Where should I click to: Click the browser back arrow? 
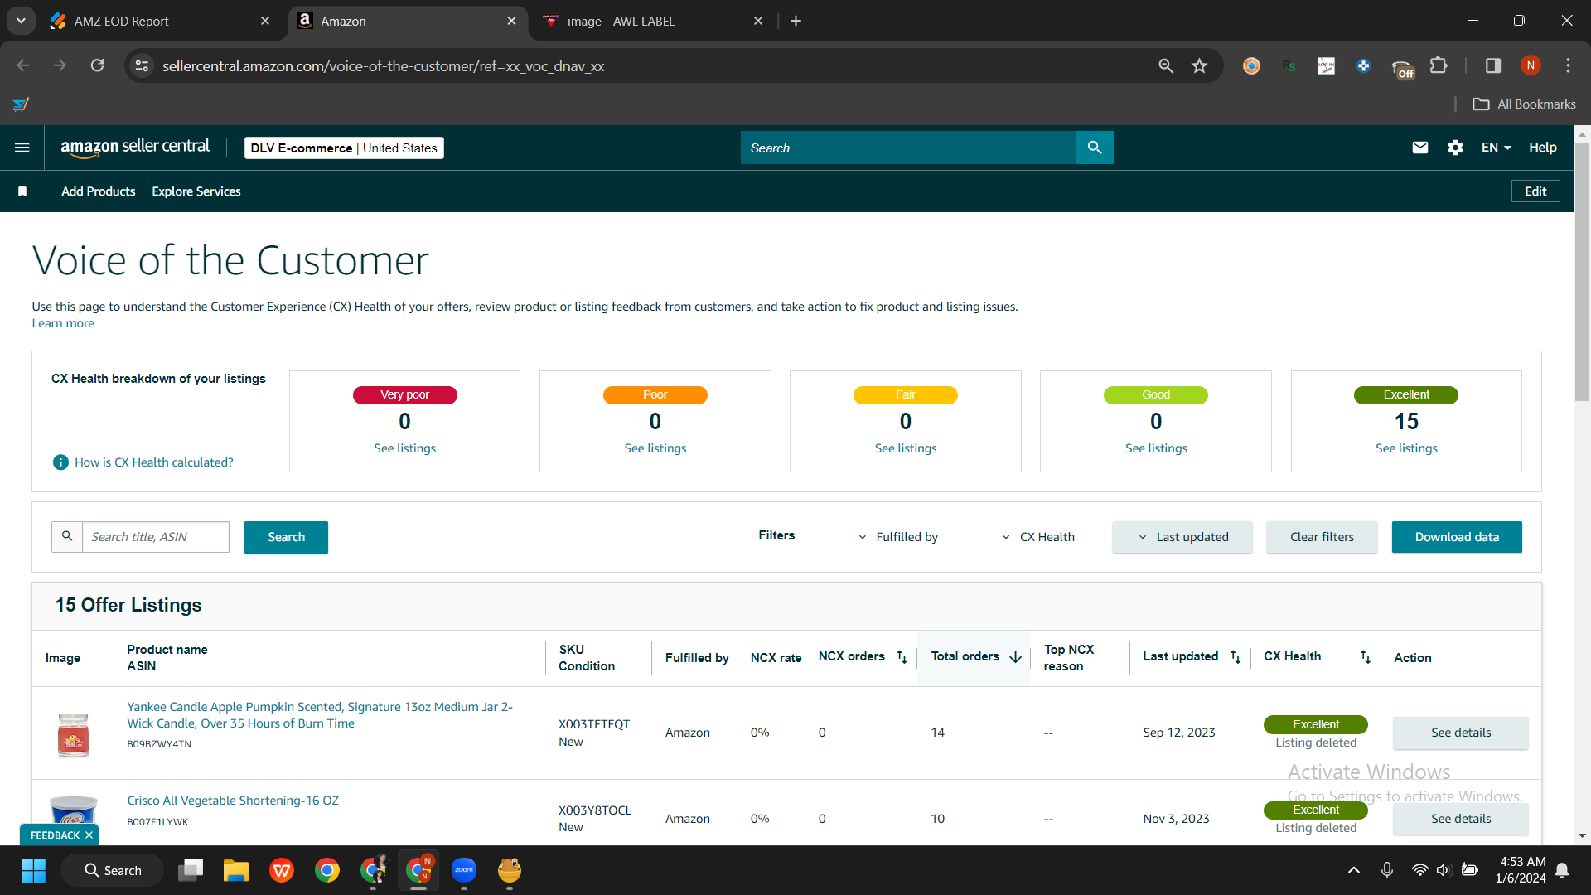[x=23, y=65]
